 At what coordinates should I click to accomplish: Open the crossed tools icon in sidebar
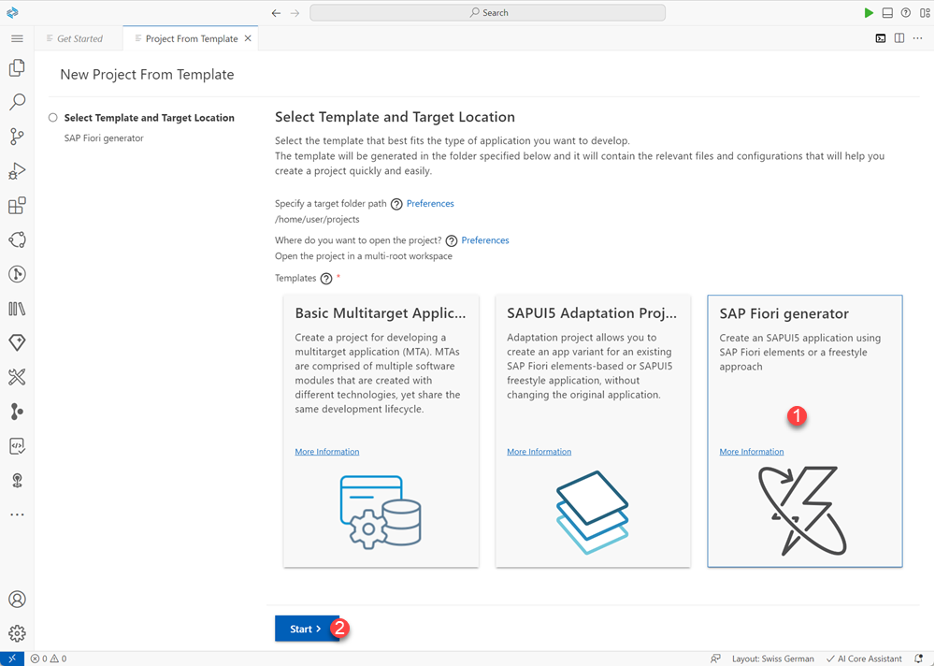coord(17,377)
